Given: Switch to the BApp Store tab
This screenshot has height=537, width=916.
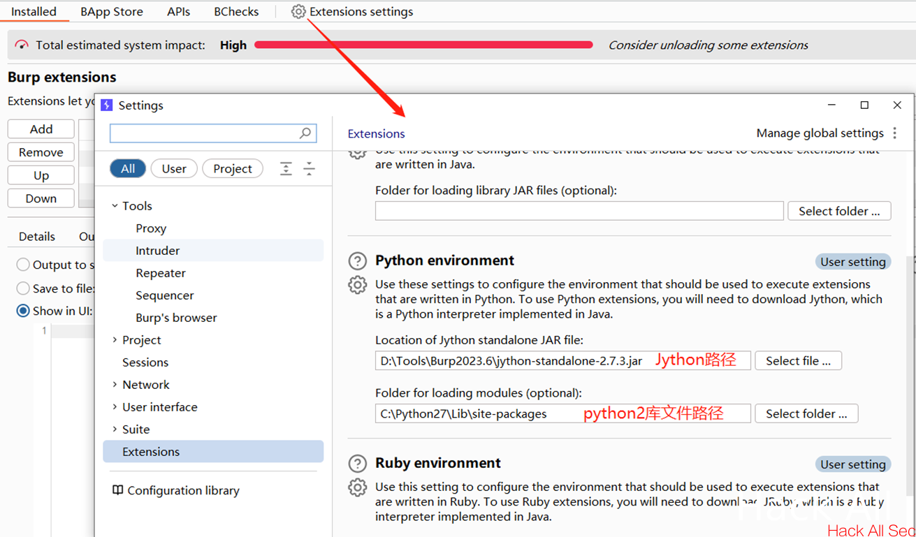Looking at the screenshot, I should 112,12.
